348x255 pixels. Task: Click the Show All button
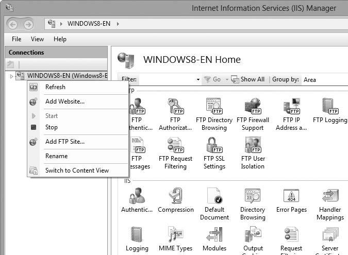click(247, 79)
